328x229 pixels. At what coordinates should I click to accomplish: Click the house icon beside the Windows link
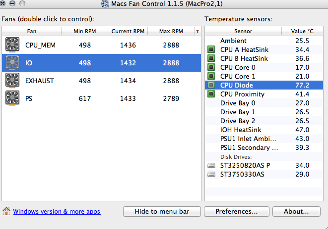pos(6,211)
